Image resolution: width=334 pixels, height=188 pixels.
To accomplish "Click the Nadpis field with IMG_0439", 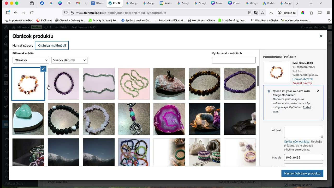I will 303,157.
